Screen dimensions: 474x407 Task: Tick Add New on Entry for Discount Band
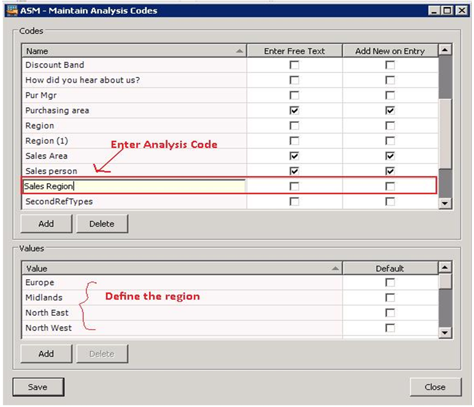pos(390,65)
